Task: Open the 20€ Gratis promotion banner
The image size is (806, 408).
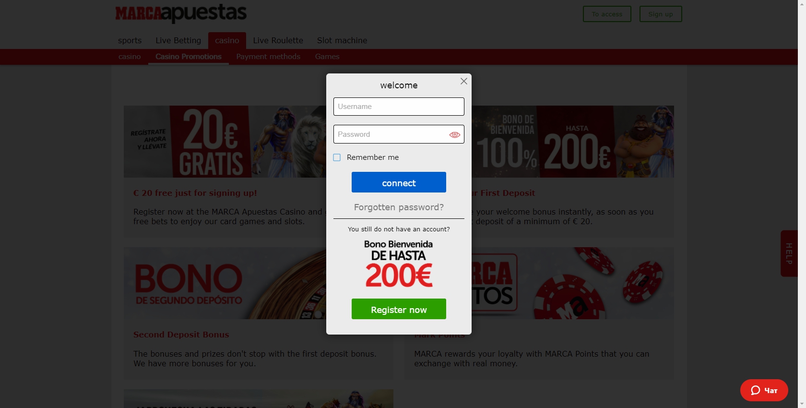Action: (x=225, y=142)
